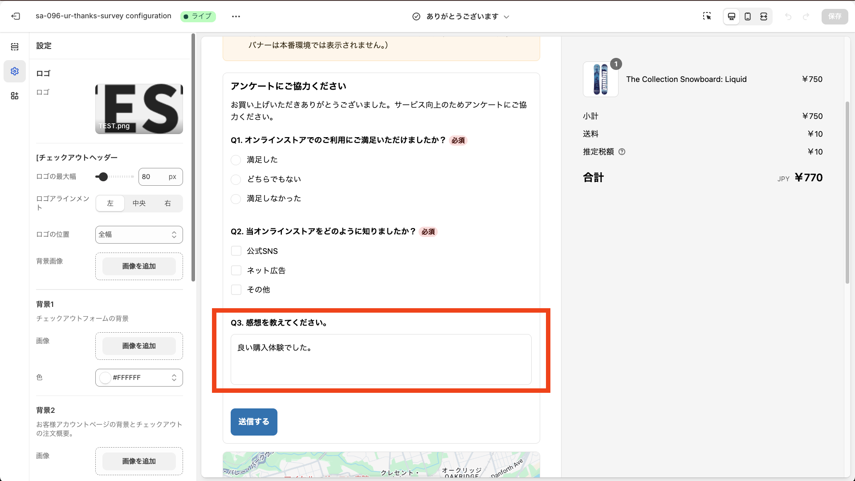This screenshot has width=855, height=481.
Task: Click the undo arrow icon
Action: 789,16
